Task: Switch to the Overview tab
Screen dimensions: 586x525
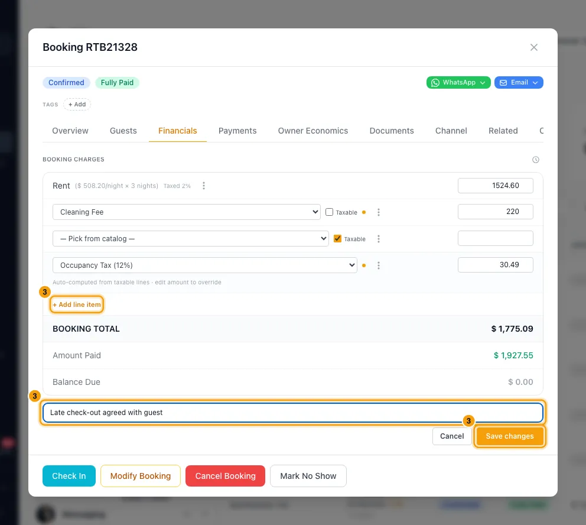Action: [x=70, y=131]
